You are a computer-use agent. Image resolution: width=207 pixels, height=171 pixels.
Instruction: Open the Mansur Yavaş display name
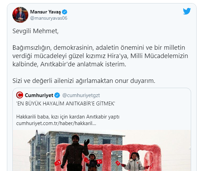click(x=46, y=12)
